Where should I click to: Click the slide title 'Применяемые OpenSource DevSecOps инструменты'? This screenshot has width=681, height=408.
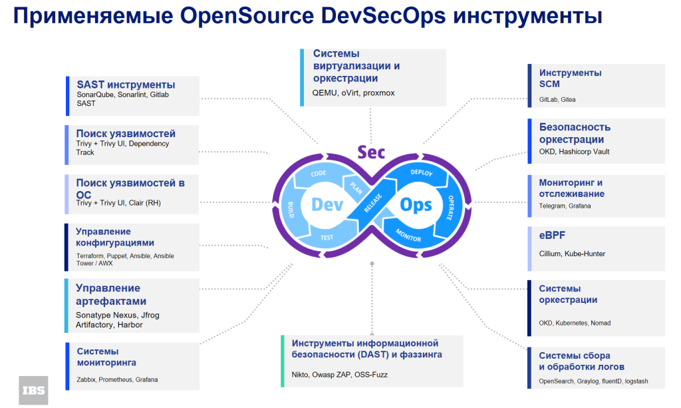308,16
